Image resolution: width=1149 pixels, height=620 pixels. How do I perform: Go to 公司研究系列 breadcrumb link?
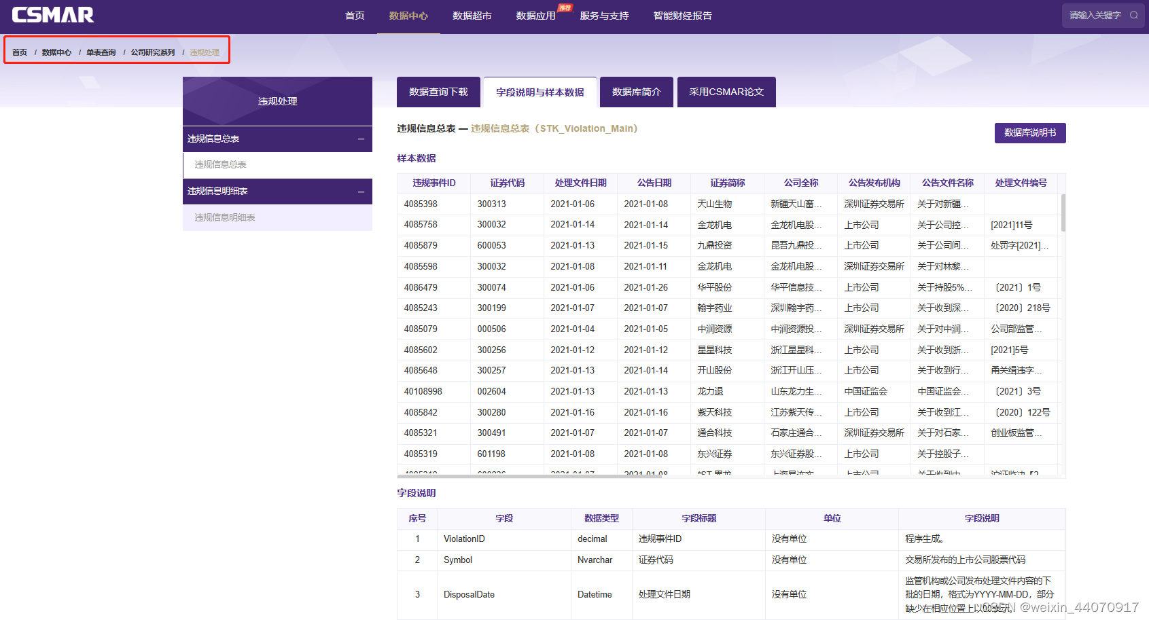tap(153, 52)
